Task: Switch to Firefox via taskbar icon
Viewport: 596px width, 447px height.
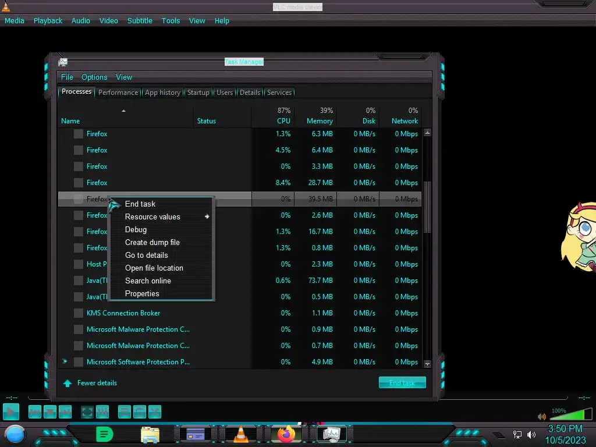Action: point(286,434)
